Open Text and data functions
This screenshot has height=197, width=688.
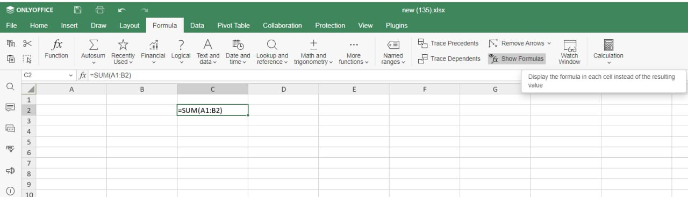click(x=208, y=52)
